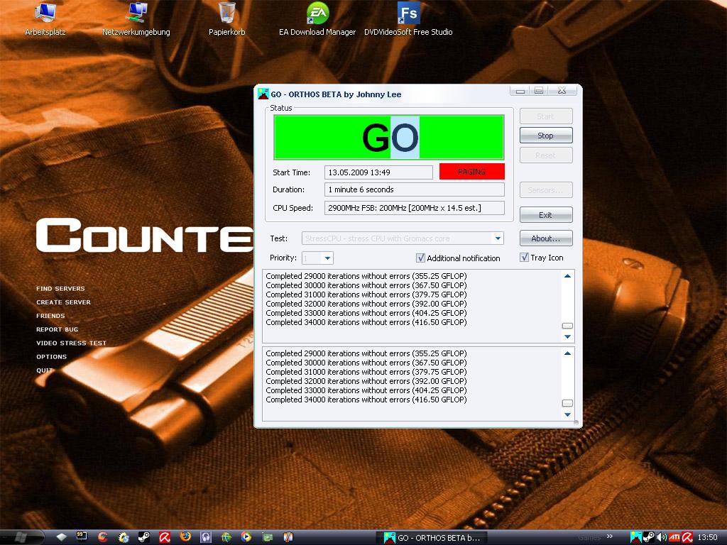Toggle Tray Icon checkbox

(525, 257)
